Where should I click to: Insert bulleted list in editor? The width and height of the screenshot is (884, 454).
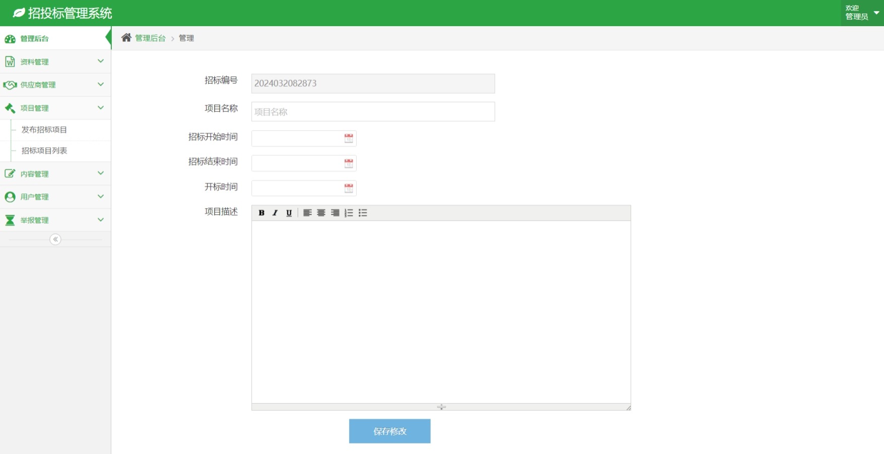[x=363, y=213]
